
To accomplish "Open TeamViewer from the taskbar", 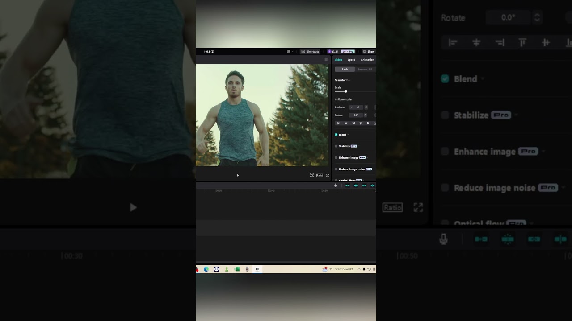I will [x=216, y=269].
